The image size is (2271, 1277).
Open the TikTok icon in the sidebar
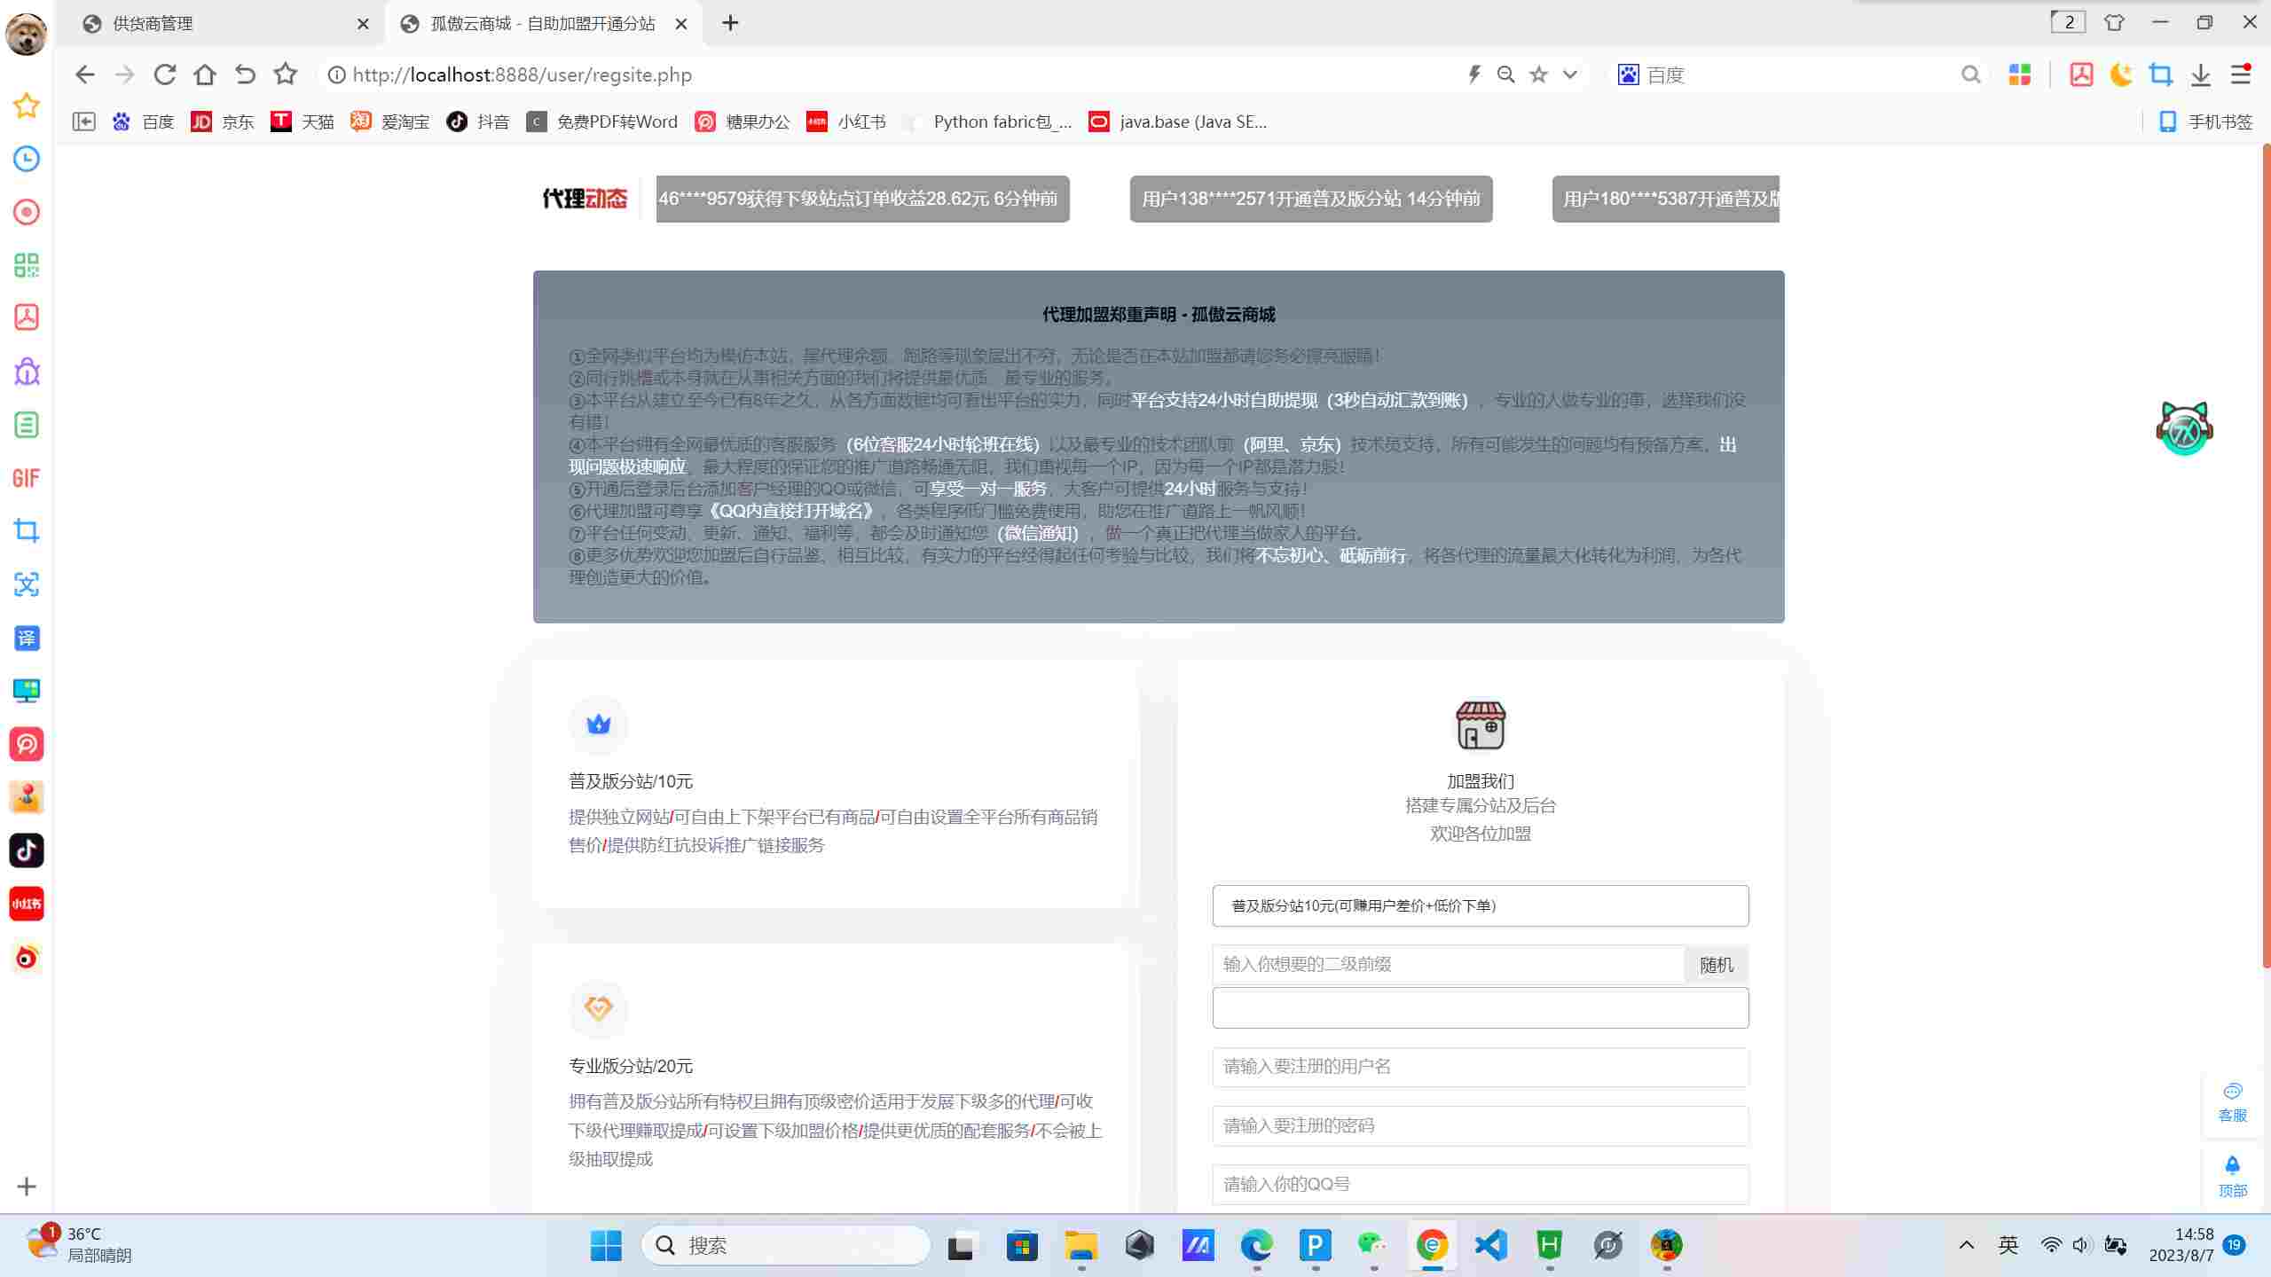click(x=27, y=850)
